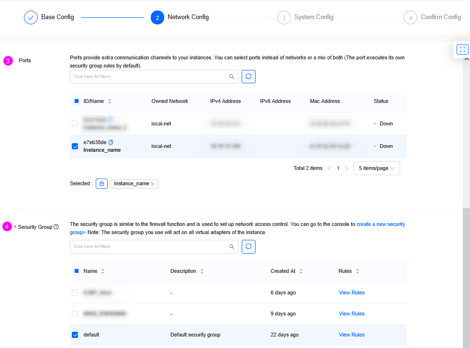Click the Selected ports briefcase icon
Image resolution: width=470 pixels, height=348 pixels.
(x=101, y=183)
